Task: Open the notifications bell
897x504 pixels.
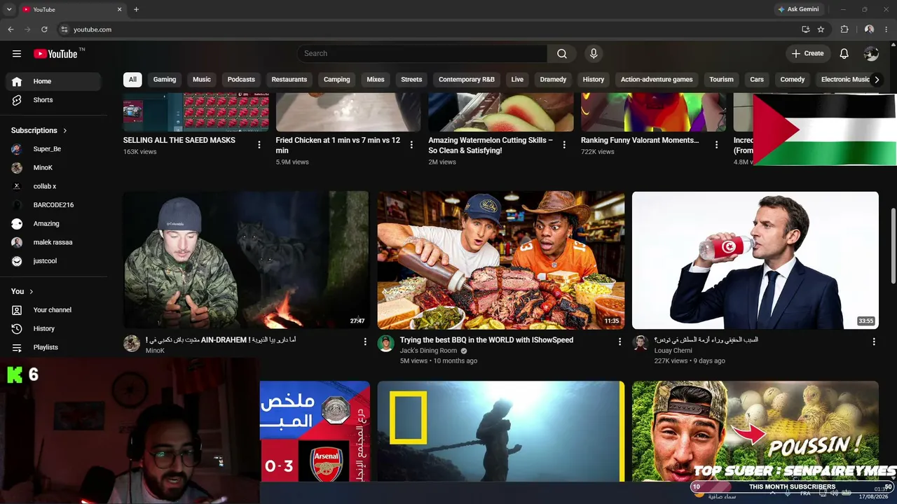Action: (x=844, y=54)
